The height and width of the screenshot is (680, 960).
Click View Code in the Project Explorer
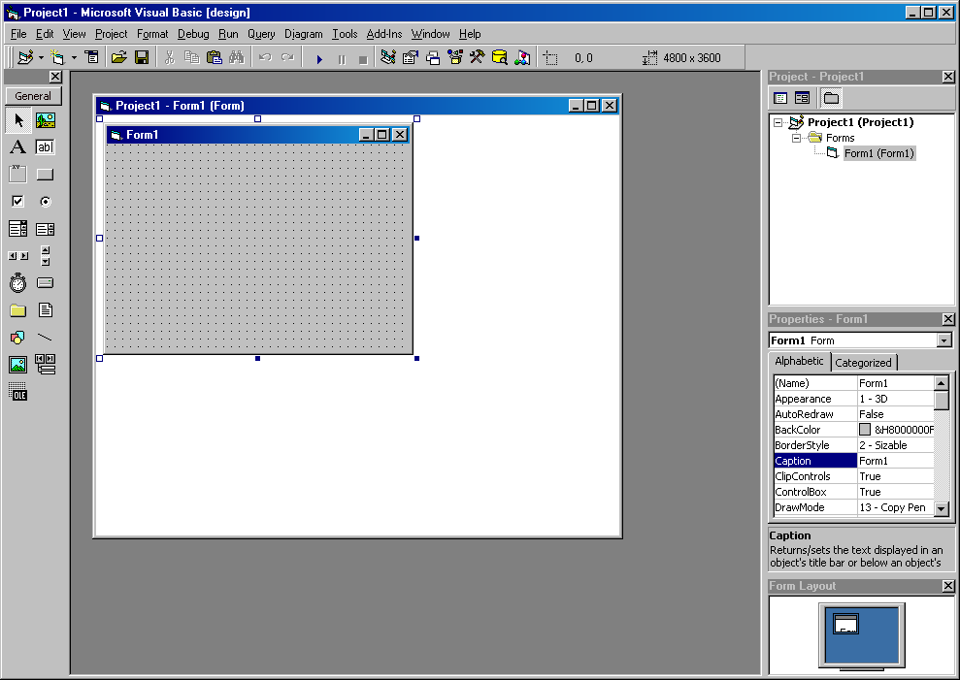point(780,98)
